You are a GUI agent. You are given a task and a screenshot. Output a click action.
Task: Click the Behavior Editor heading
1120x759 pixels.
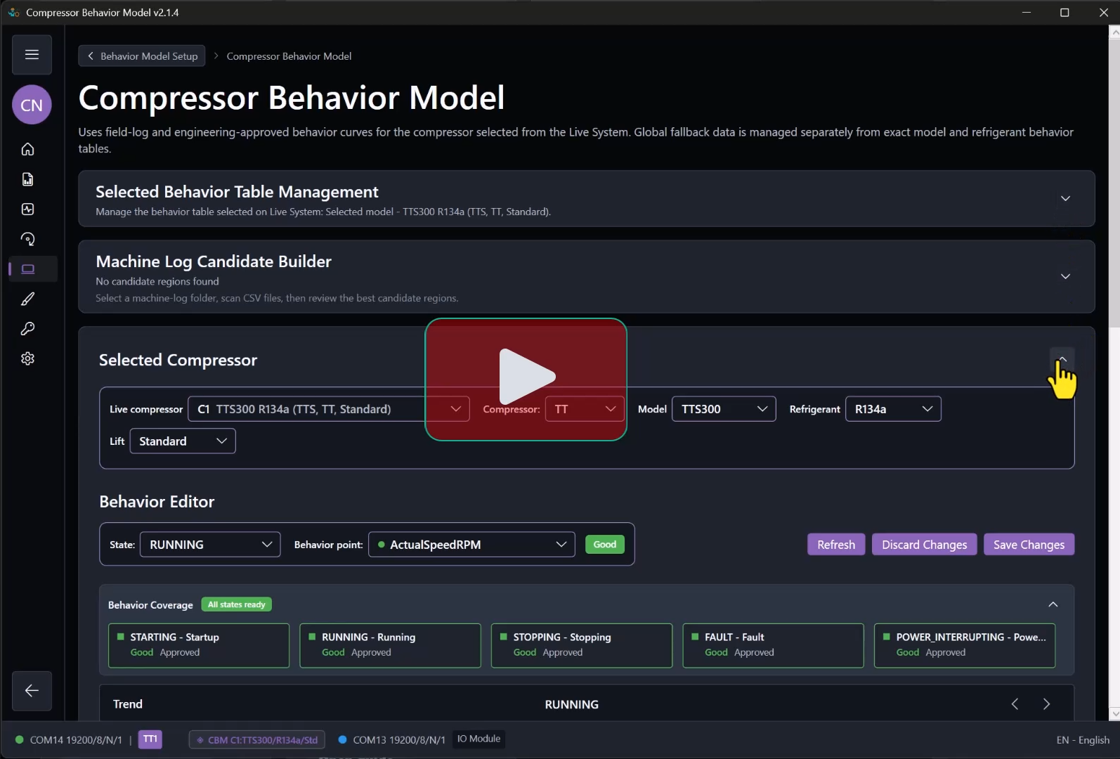click(157, 502)
